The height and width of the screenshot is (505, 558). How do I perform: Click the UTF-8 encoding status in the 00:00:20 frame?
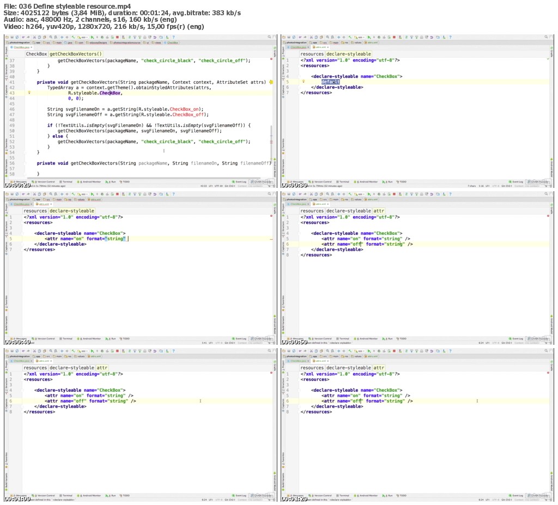pyautogui.click(x=219, y=186)
